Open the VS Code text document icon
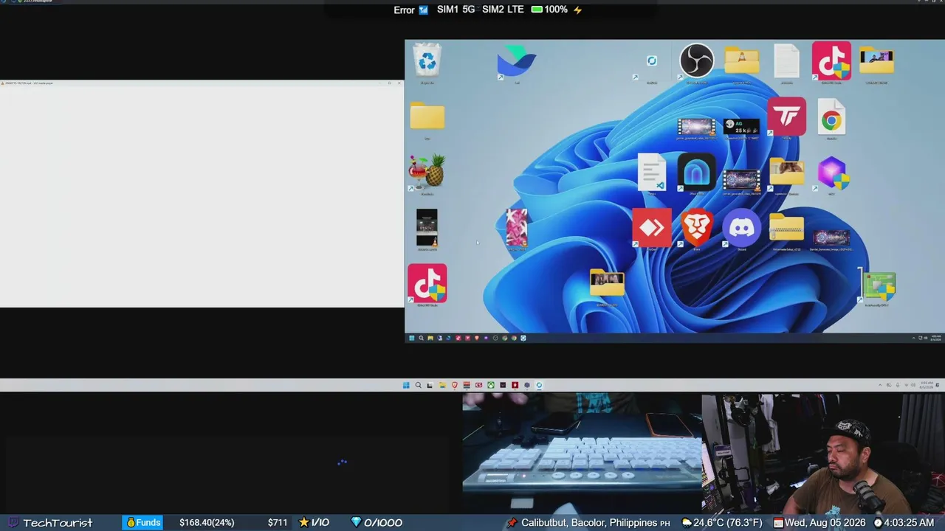 [x=651, y=172]
